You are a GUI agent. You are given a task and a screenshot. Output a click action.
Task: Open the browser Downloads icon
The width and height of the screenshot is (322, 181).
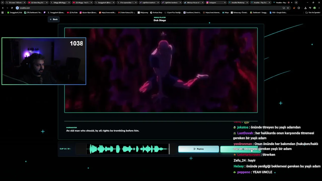[x=305, y=8]
